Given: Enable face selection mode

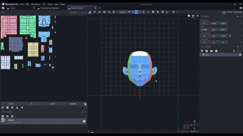Looking at the screenshot, I should [136, 12].
